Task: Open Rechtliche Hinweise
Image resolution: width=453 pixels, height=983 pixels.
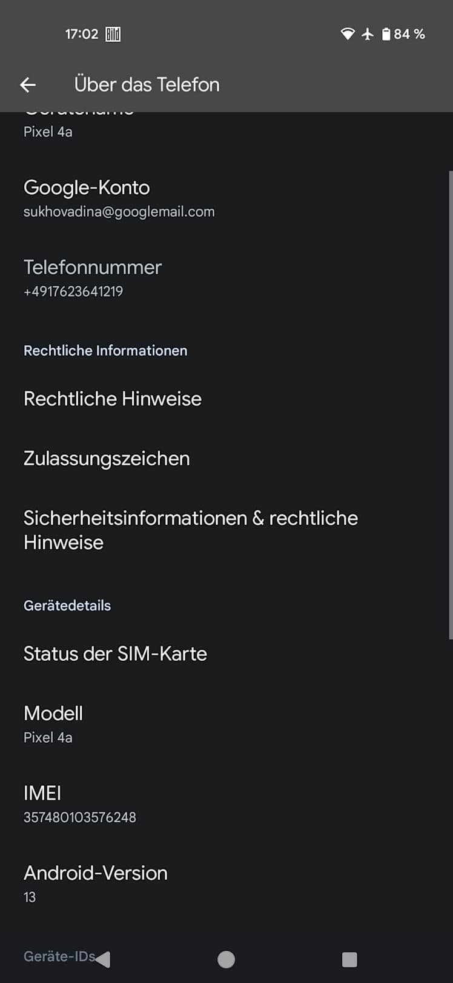Action: click(113, 399)
